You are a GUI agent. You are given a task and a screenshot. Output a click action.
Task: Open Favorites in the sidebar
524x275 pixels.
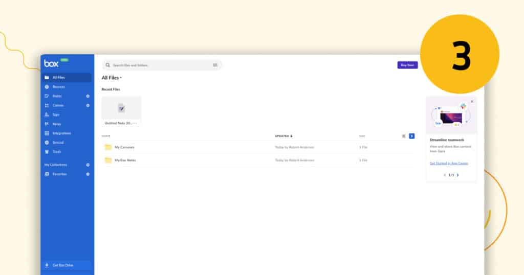click(x=59, y=174)
